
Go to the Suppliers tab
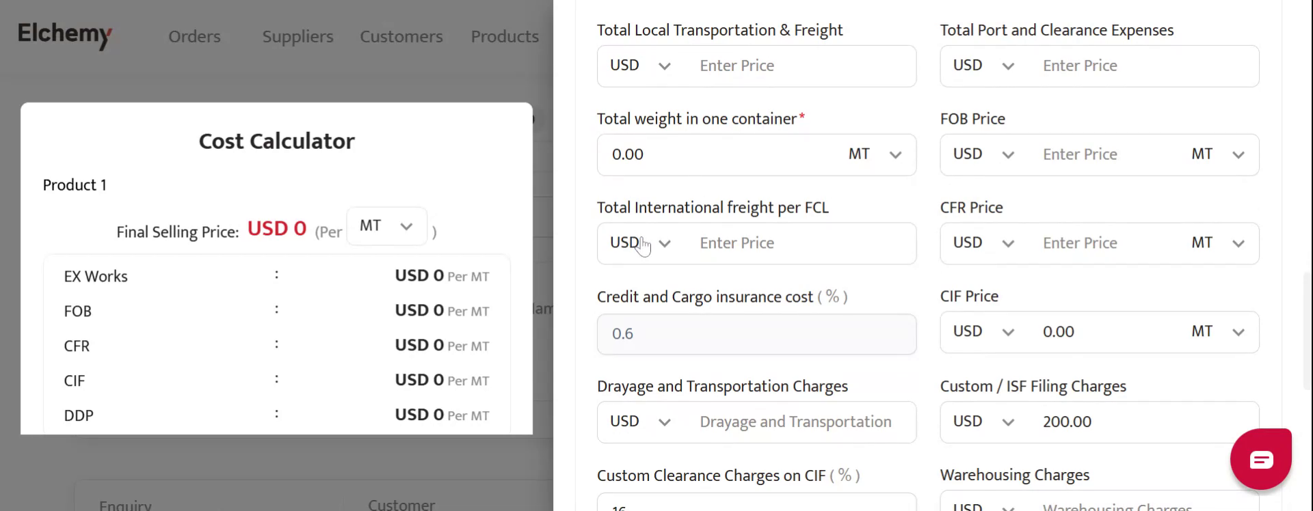(x=297, y=36)
